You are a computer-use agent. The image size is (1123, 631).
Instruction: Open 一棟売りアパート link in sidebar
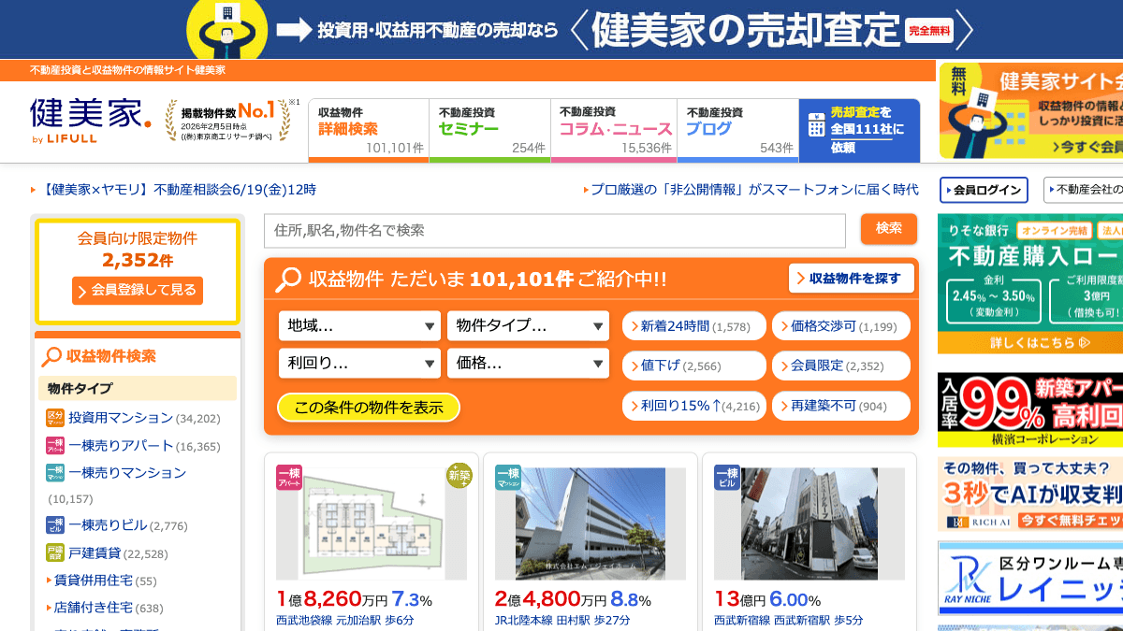click(121, 446)
